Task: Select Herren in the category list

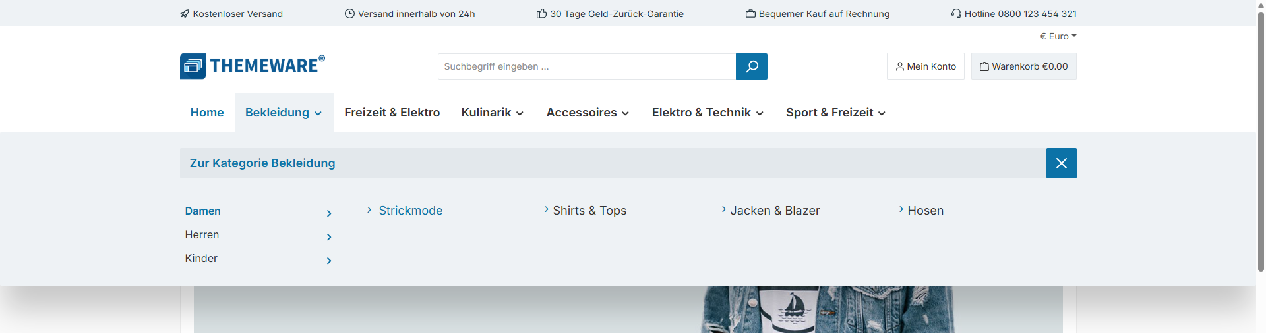Action: [x=202, y=235]
